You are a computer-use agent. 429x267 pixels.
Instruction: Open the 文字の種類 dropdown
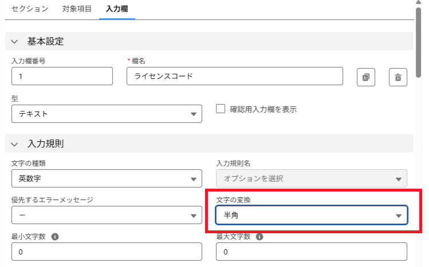(x=107, y=179)
